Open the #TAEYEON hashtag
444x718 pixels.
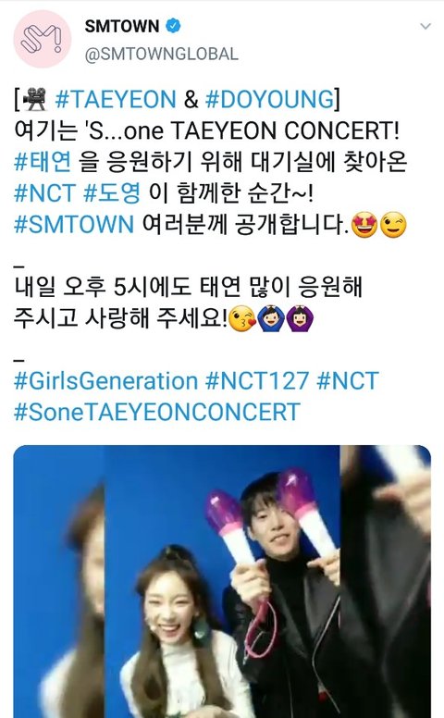(116, 99)
